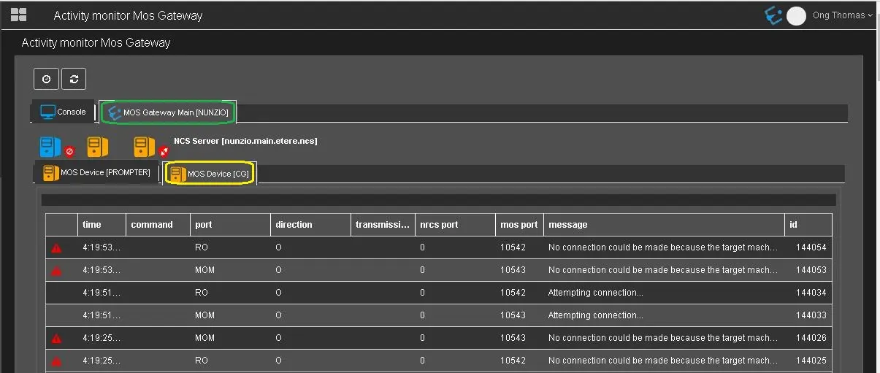Viewport: 880px width, 373px height.
Task: Click the warning triangle in row 144054
Action: pyautogui.click(x=56, y=248)
